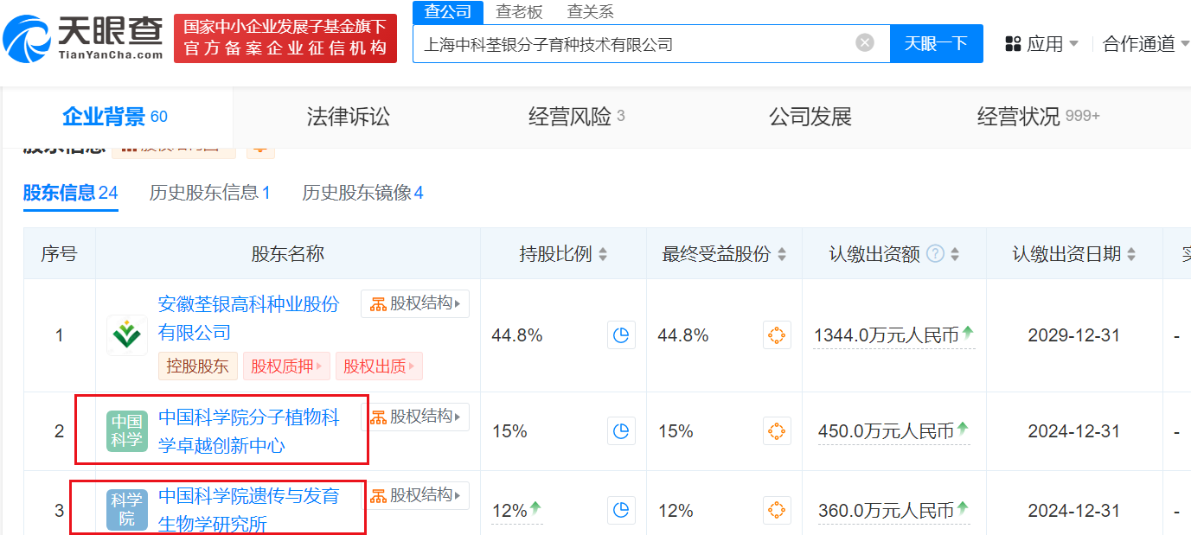
Task: Open pie chart for 15% shareholding
Action: [621, 431]
